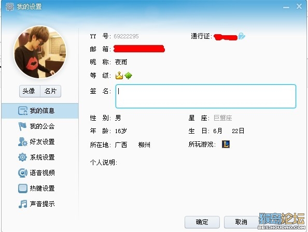This screenshot has height=232, width=308.
Task: Open the League of Legends game icon
Action: pyautogui.click(x=226, y=144)
